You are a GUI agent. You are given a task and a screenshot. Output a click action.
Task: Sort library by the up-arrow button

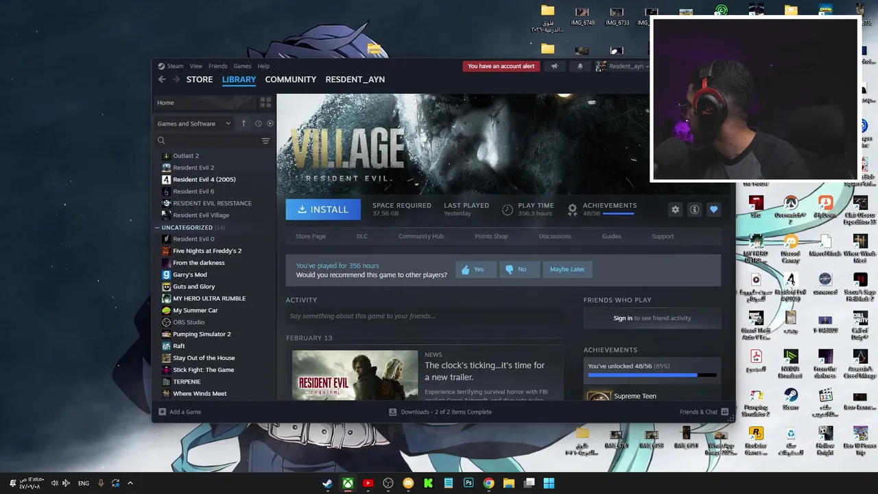pyautogui.click(x=244, y=123)
